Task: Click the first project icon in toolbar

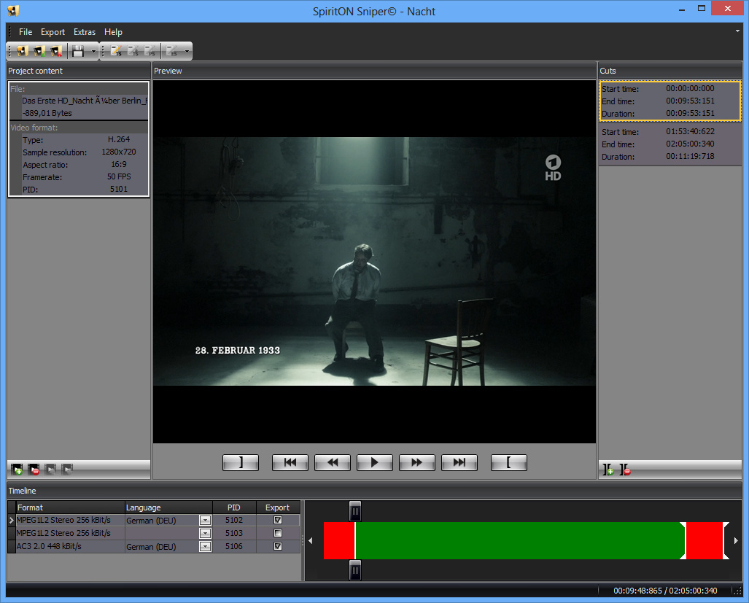Action: 22,51
